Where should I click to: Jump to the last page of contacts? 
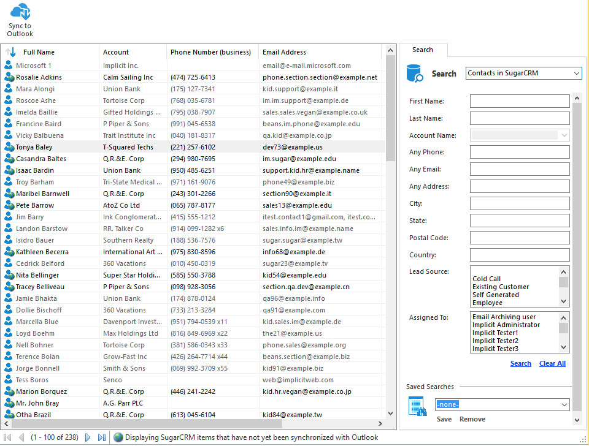102,437
